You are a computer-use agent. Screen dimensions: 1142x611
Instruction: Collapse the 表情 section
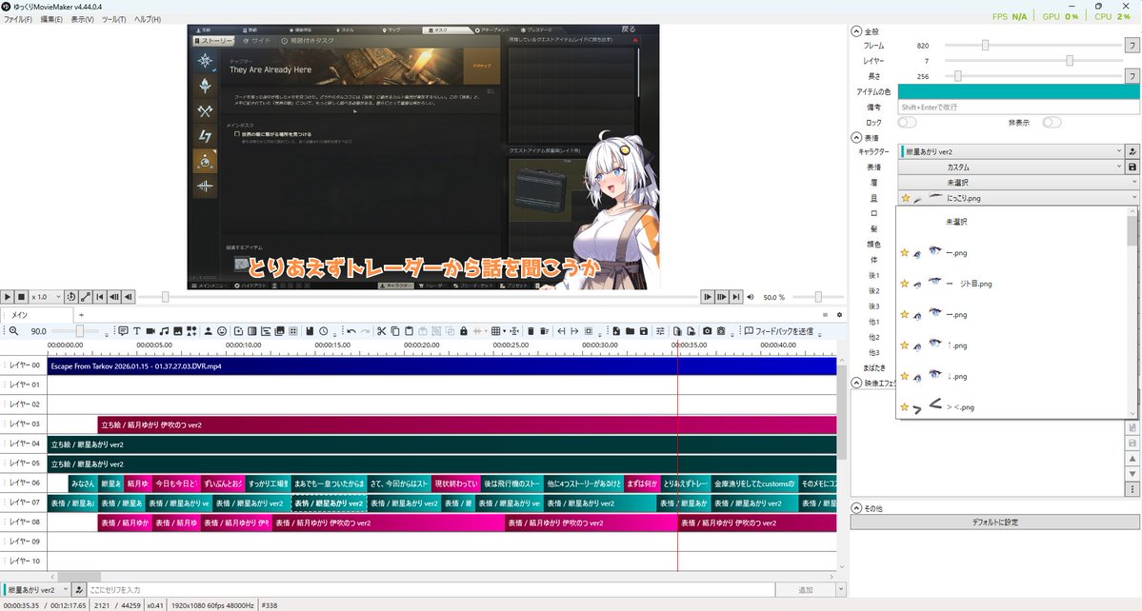(x=856, y=137)
